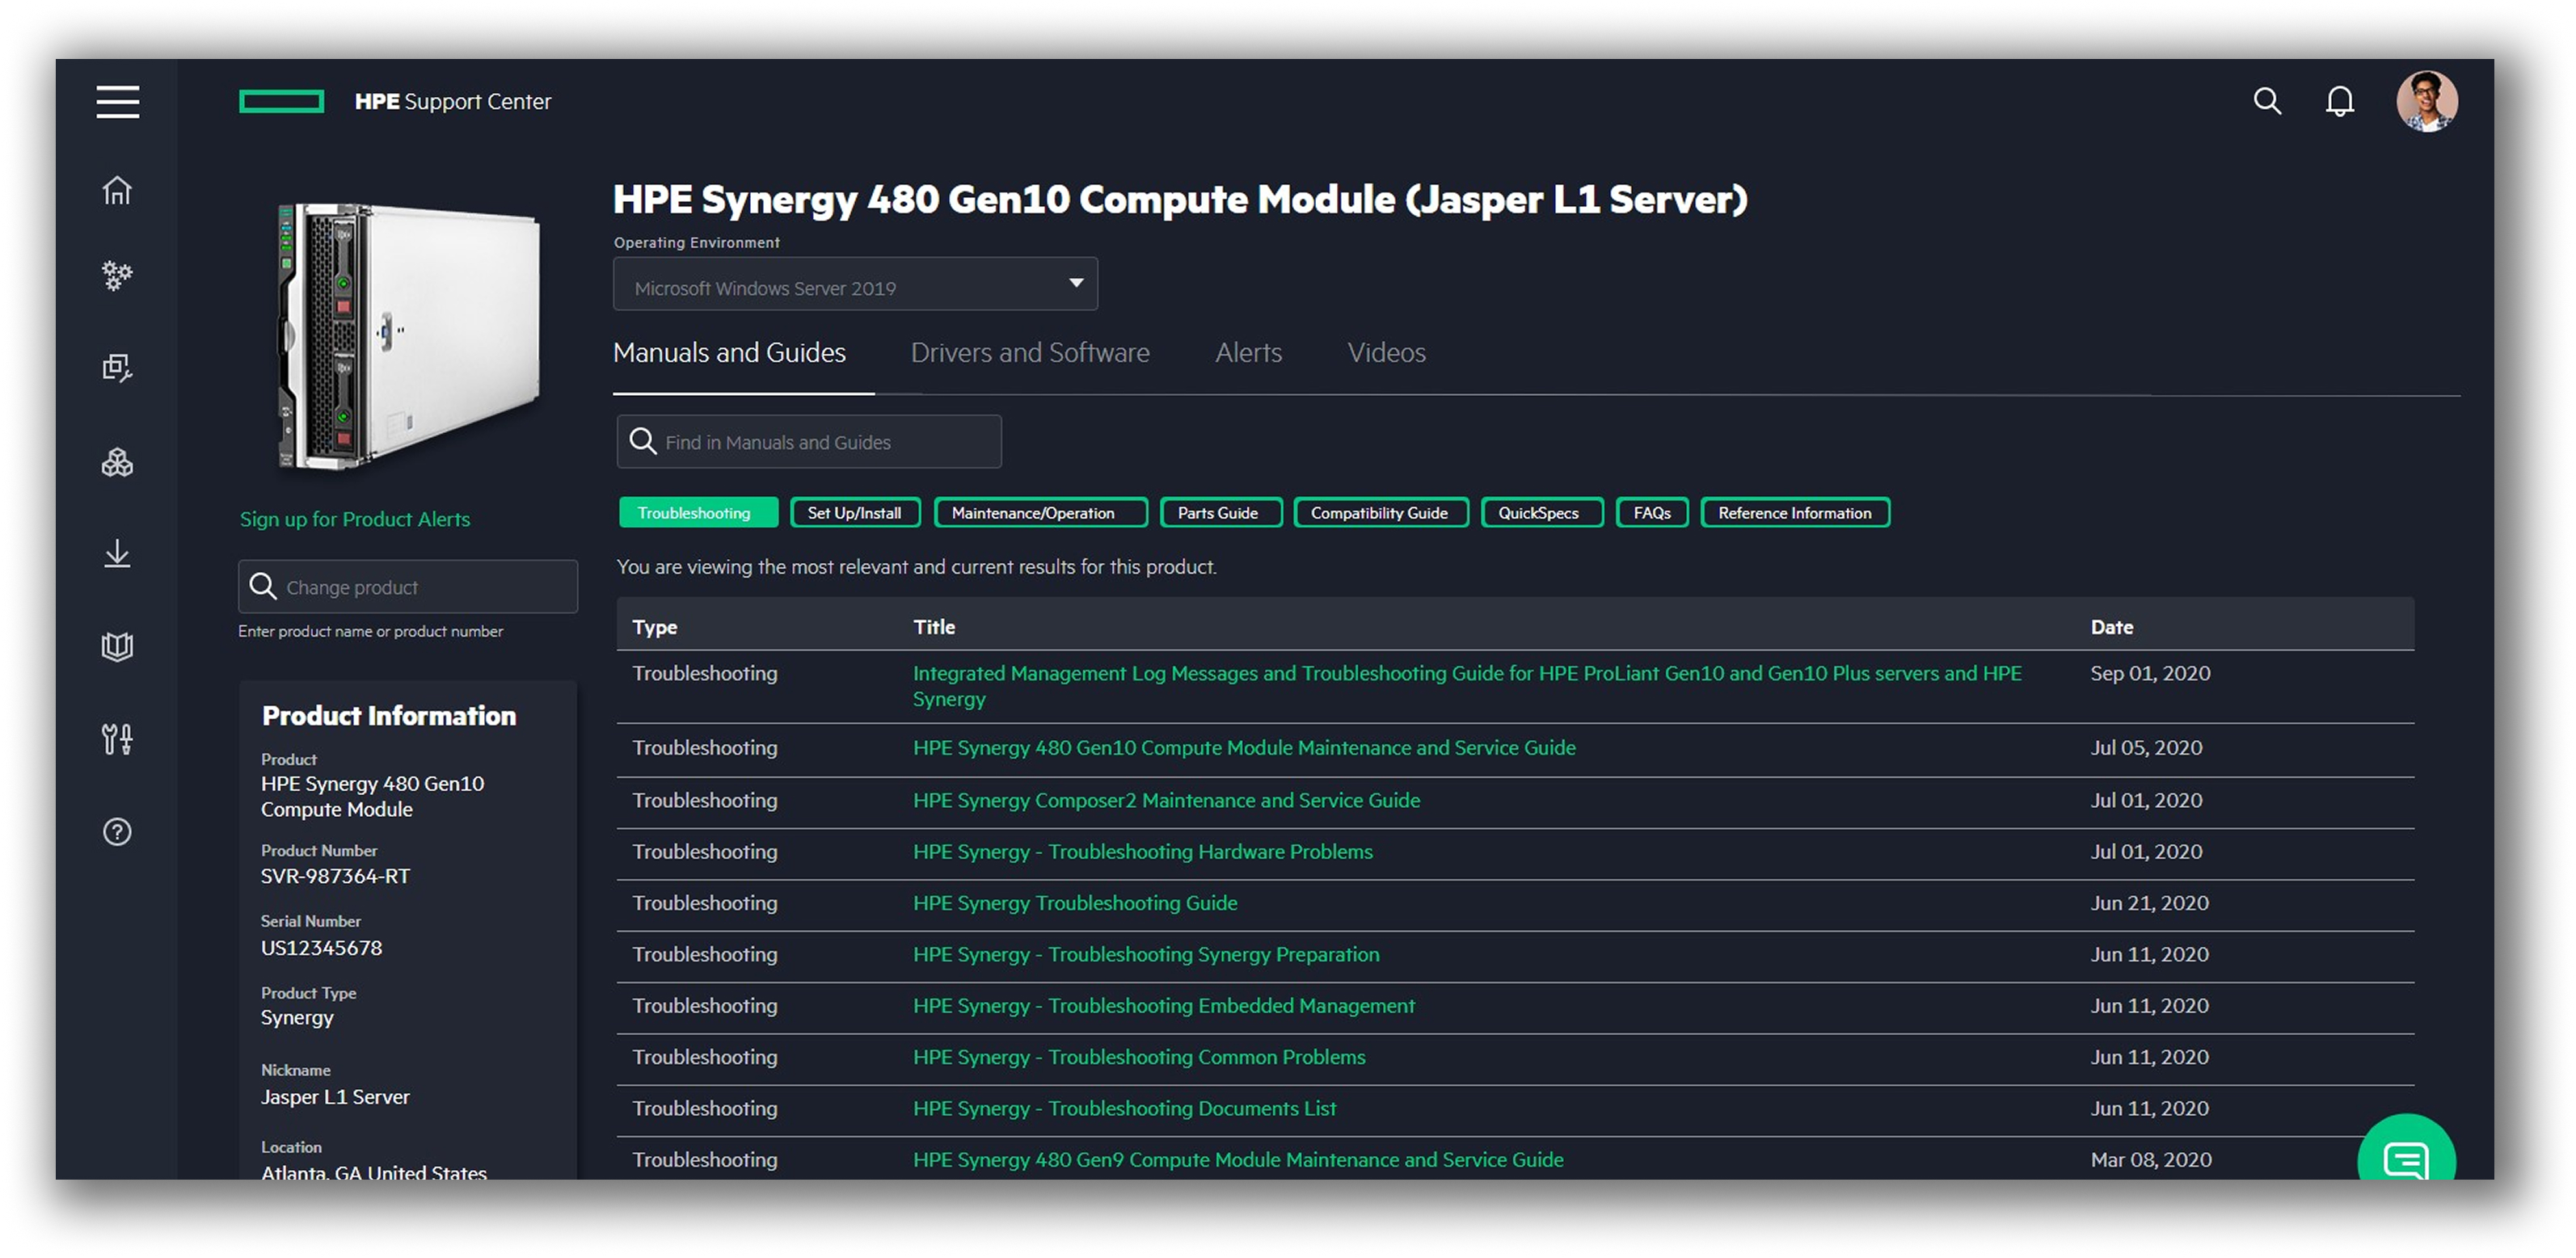Open notifications bell icon
2576x1258 pixels.
tap(2339, 101)
